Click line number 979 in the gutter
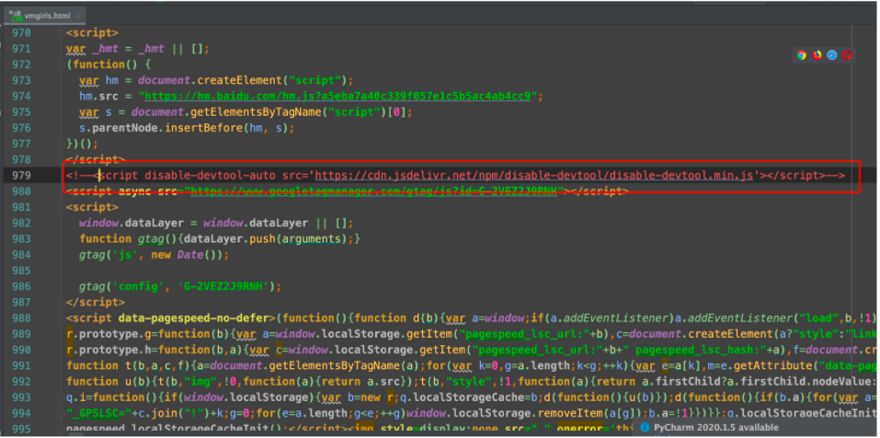 21,175
